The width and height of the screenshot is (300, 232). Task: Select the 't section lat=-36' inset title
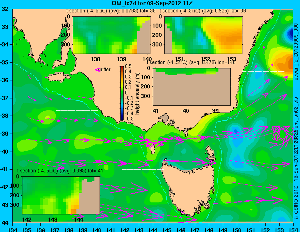point(203,11)
